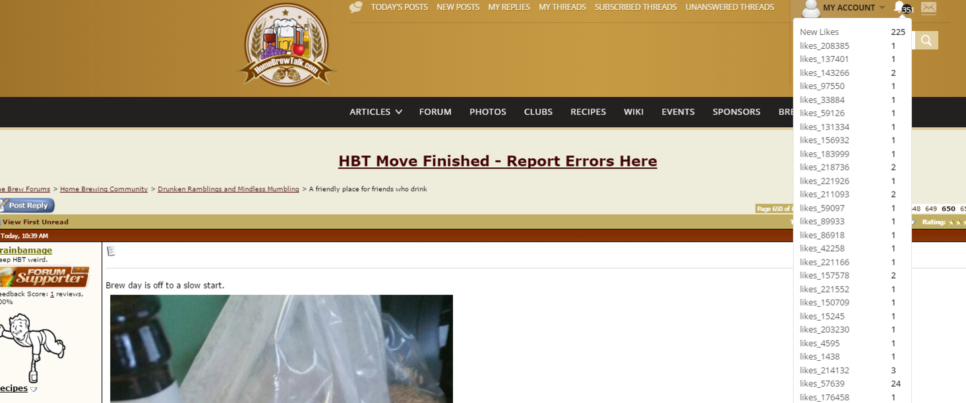Click the Vault Boy user avatar
This screenshot has height=403, width=966.
[32, 347]
